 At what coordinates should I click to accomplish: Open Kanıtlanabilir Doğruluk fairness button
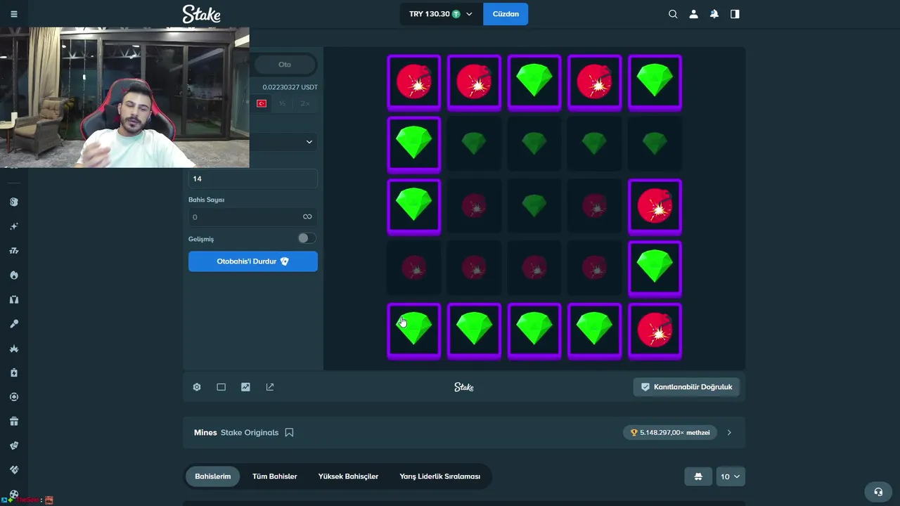(x=686, y=387)
